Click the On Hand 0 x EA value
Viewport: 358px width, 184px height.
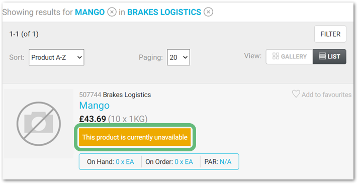pyautogui.click(x=125, y=162)
